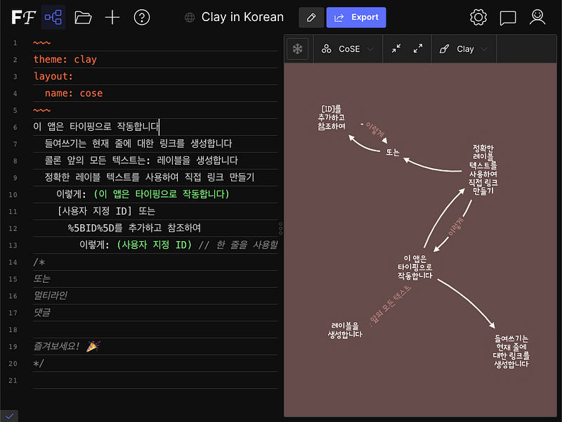Image resolution: width=562 pixels, height=422 pixels.
Task: Open settings gear icon
Action: (x=478, y=17)
